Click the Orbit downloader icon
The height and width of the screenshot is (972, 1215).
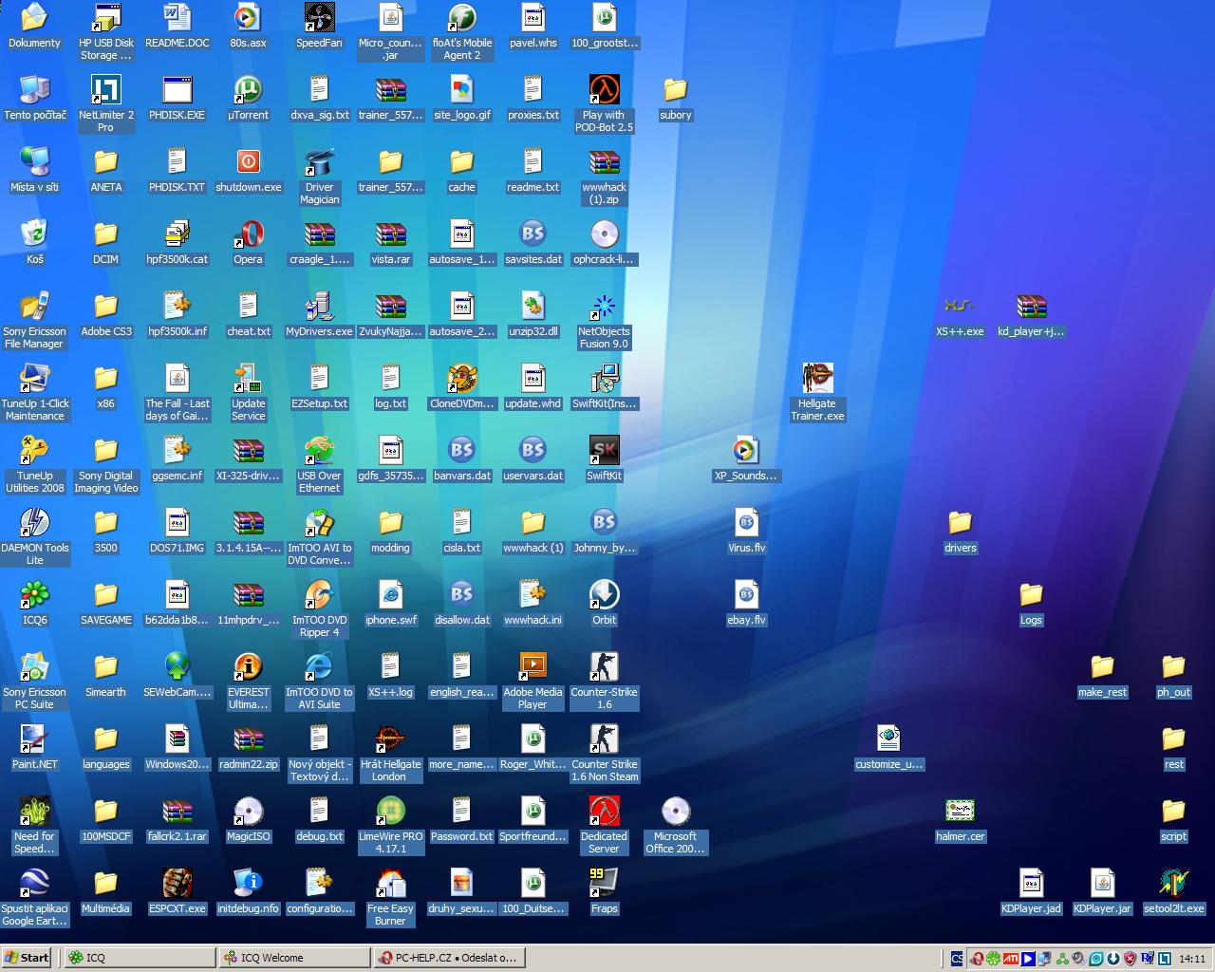[x=604, y=596]
